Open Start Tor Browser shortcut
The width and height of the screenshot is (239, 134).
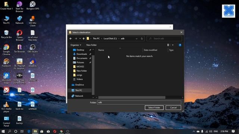(x=19, y=7)
